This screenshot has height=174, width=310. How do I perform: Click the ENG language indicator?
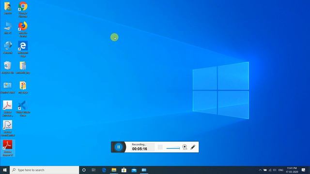click(x=281, y=170)
